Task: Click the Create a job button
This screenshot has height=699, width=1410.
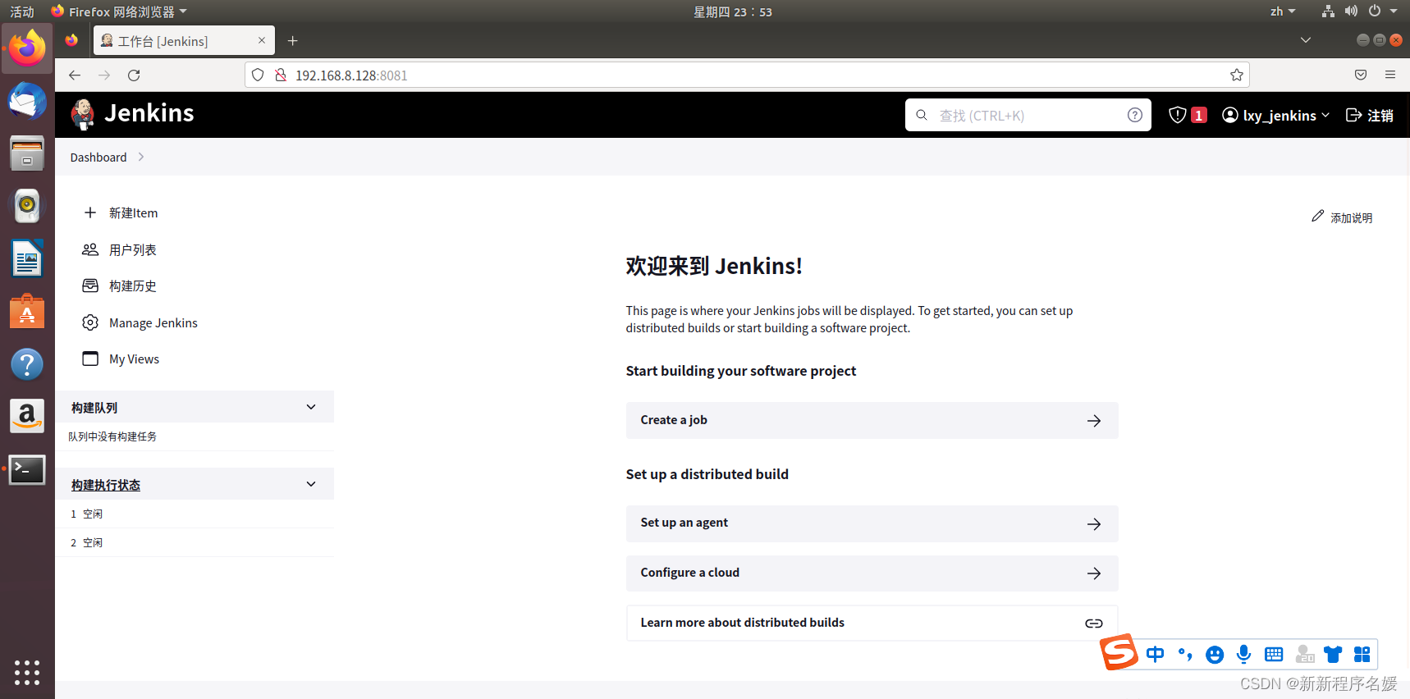Action: point(872,420)
